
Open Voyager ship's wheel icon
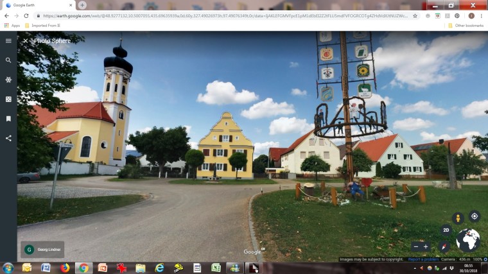point(8,80)
